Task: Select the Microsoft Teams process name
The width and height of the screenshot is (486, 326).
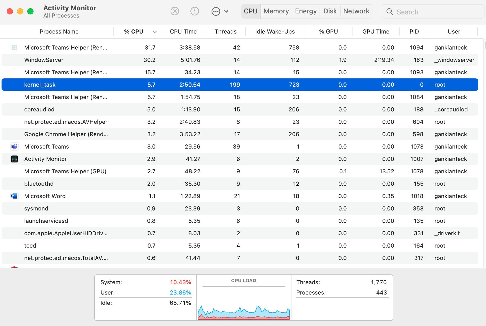Action: point(46,146)
